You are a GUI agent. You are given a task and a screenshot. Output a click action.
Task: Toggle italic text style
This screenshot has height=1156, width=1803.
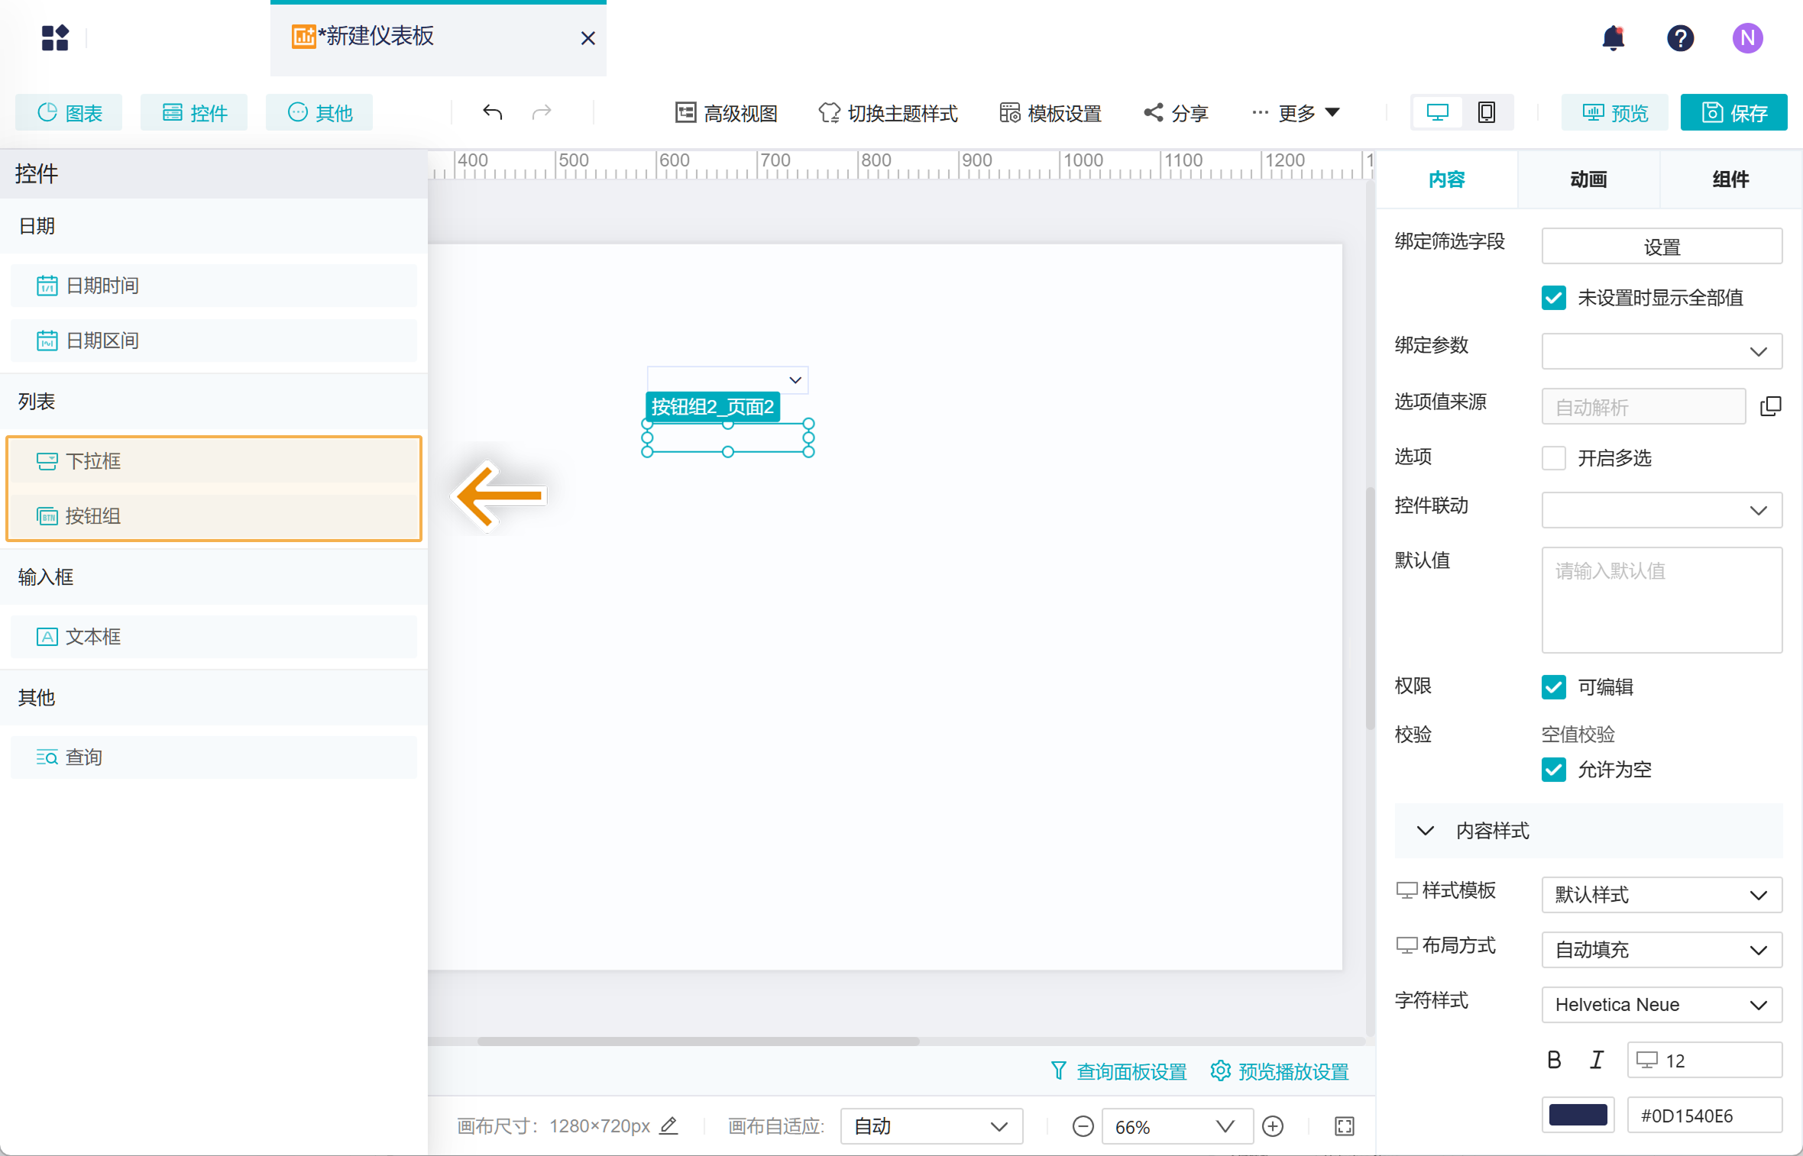point(1597,1060)
